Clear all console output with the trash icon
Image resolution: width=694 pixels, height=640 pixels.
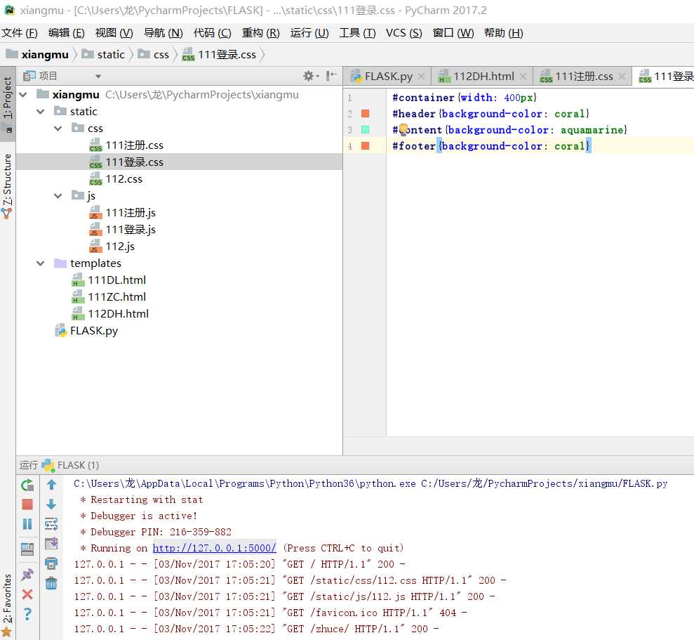[x=51, y=583]
